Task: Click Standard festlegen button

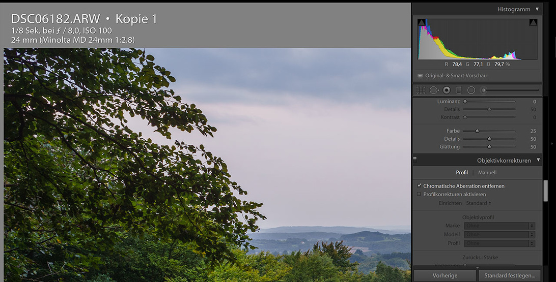Action: (x=510, y=275)
